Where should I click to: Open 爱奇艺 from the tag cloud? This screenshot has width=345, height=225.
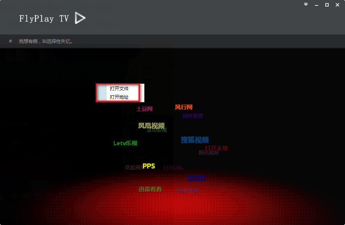(196, 178)
